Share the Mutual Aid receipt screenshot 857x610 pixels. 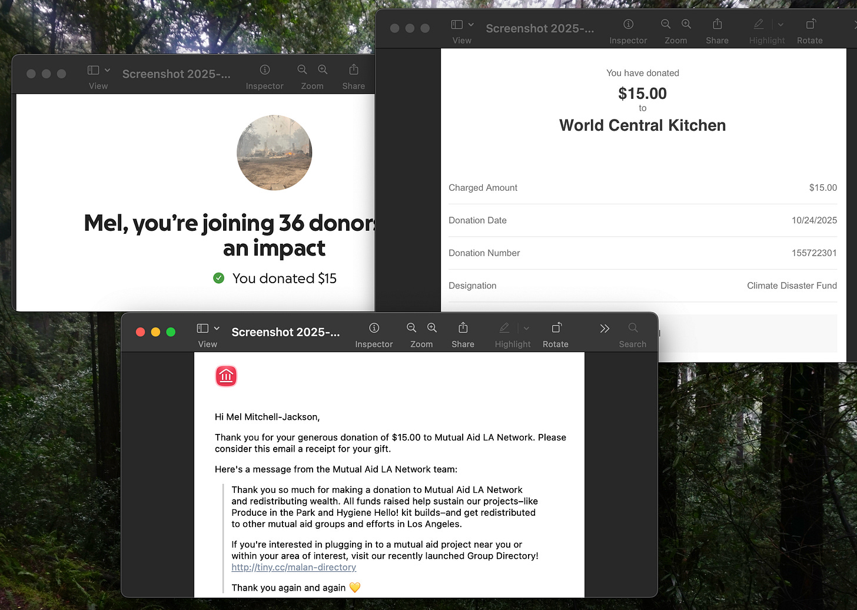click(x=463, y=327)
